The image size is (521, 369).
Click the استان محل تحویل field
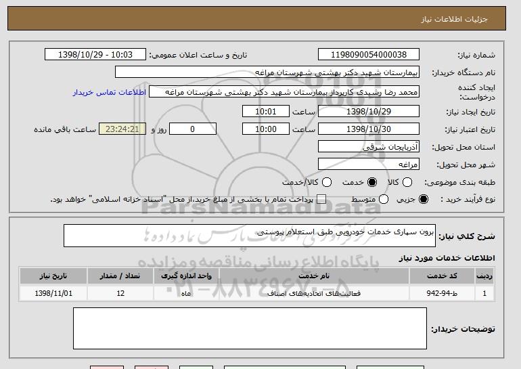pos(369,147)
